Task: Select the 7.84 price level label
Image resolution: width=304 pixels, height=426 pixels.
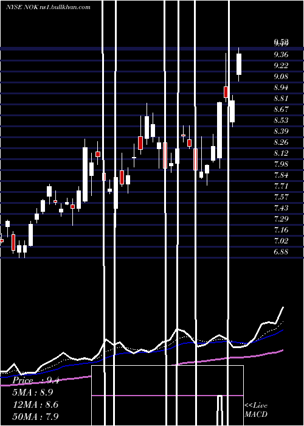Action: tap(281, 175)
